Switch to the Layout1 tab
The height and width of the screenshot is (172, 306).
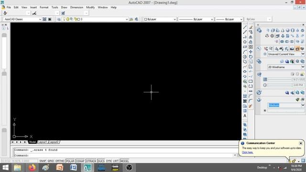click(x=43, y=142)
